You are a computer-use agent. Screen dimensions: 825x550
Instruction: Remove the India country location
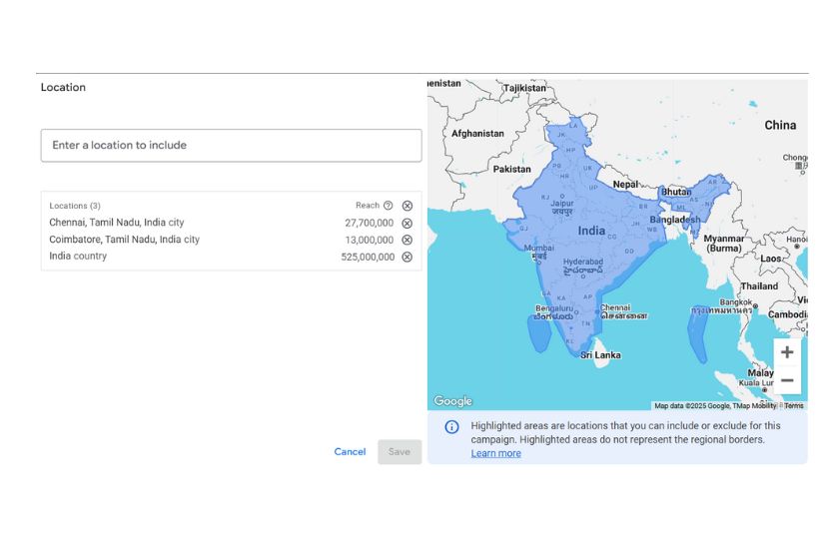tap(408, 258)
